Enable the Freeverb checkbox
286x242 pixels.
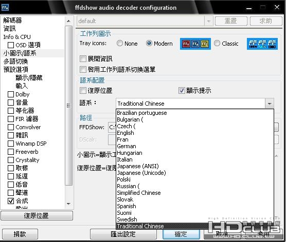(x=11, y=152)
